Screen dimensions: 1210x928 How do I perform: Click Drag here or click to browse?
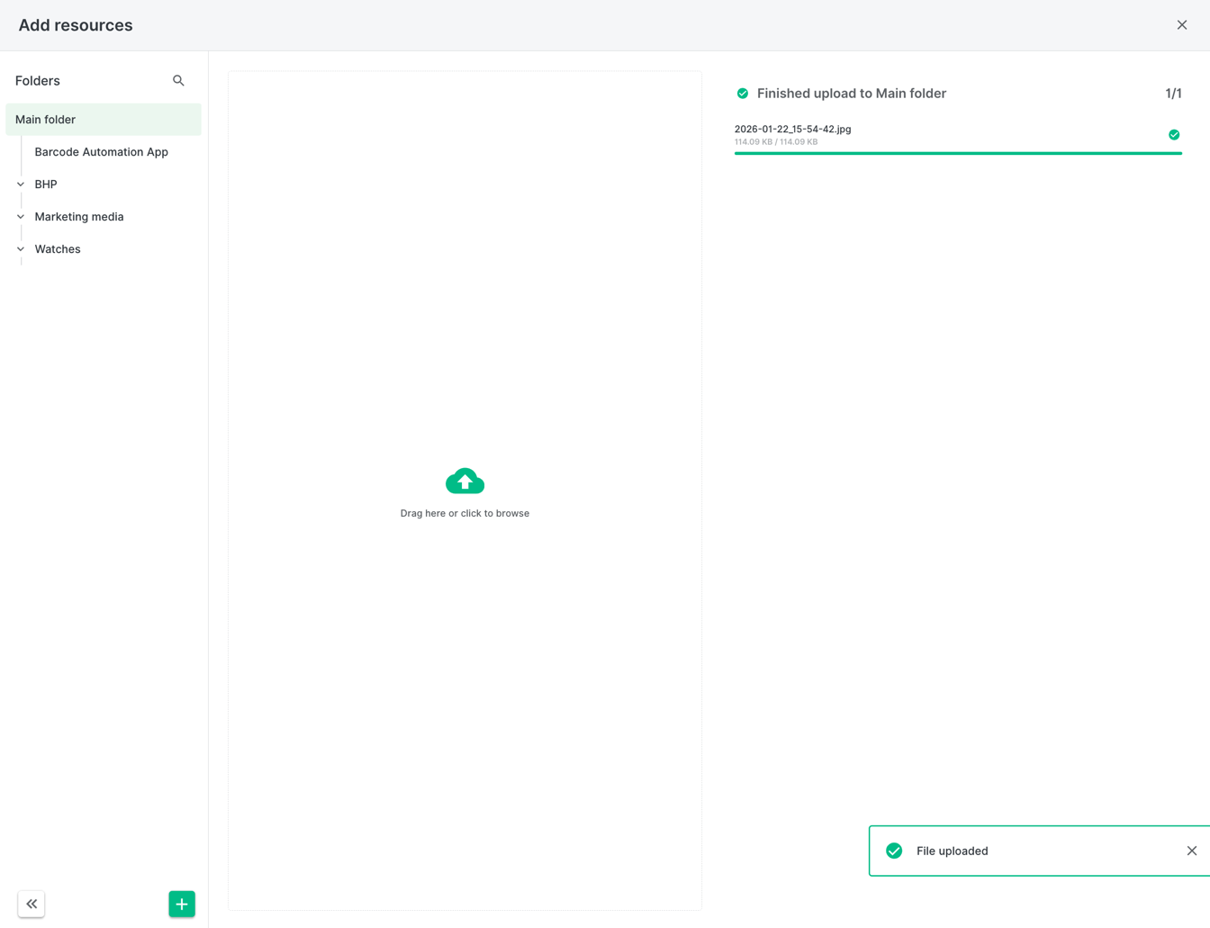(465, 513)
